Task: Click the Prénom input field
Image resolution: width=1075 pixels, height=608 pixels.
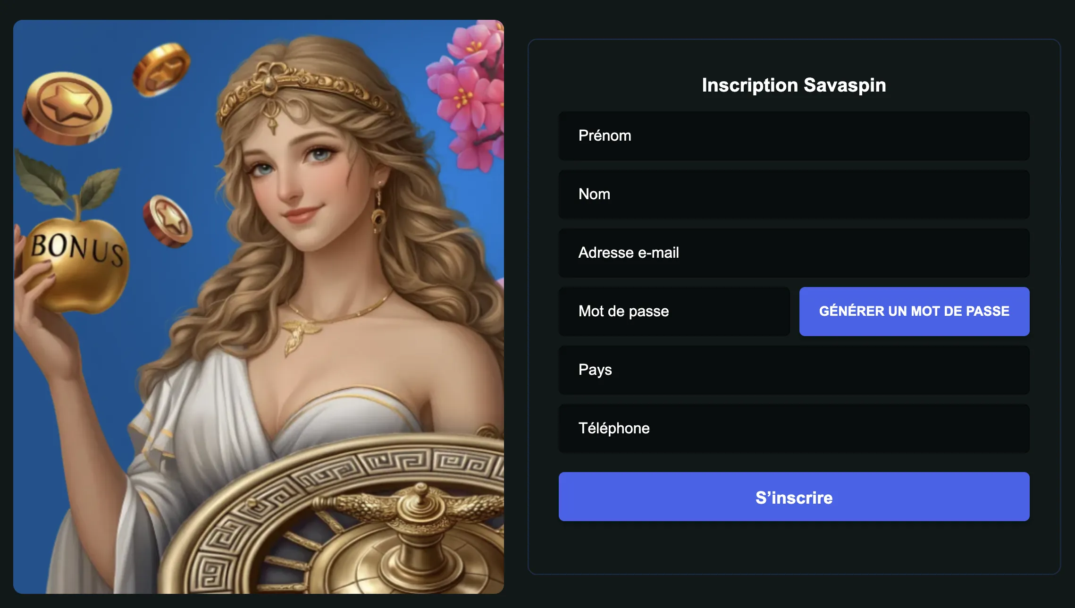Action: 794,136
